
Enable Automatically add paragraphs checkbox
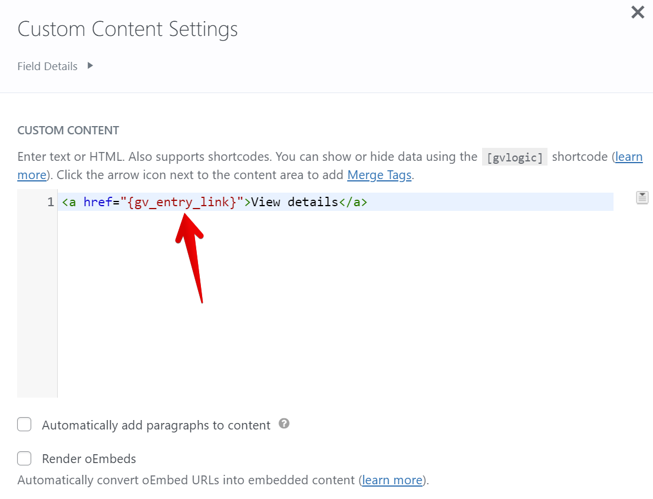(x=24, y=424)
